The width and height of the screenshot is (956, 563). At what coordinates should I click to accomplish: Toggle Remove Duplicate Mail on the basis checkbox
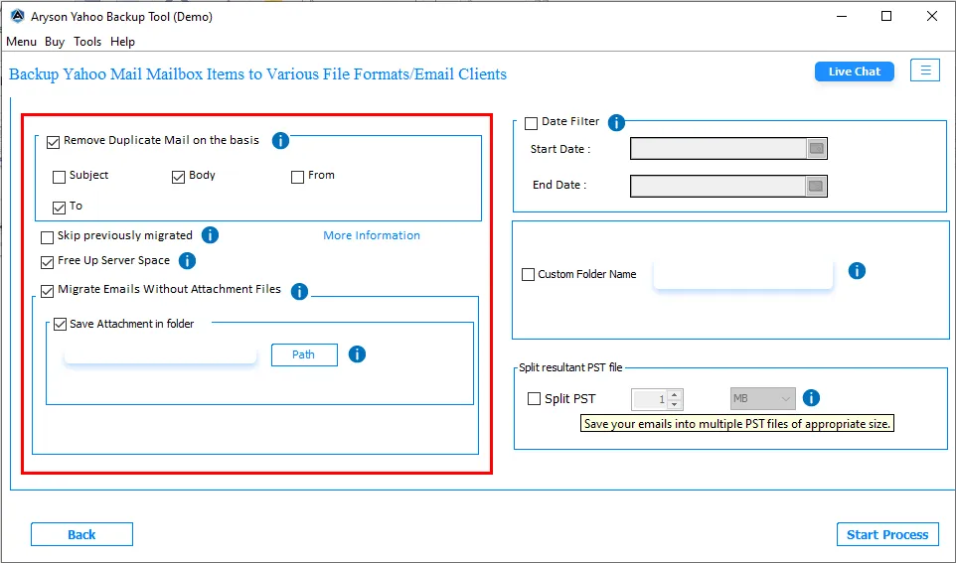coord(53,142)
